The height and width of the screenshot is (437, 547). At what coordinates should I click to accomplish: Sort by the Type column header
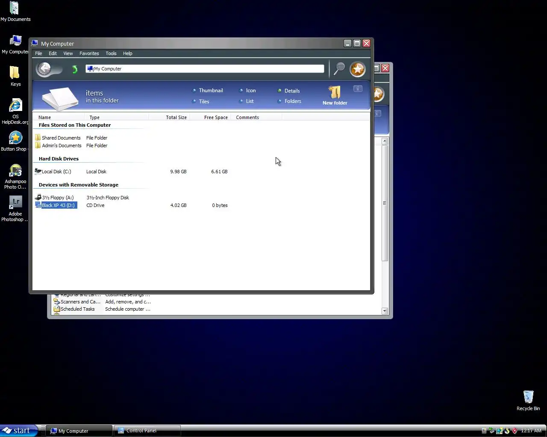[117, 117]
